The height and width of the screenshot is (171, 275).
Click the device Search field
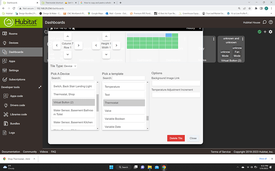[x=78, y=78]
